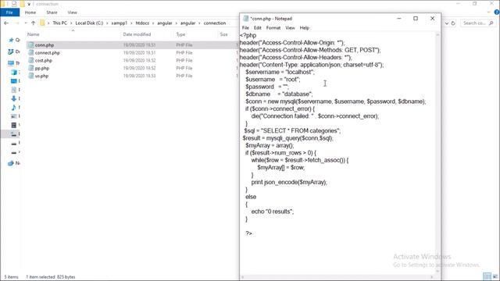Open Documents page icon in sidebar

(14, 90)
